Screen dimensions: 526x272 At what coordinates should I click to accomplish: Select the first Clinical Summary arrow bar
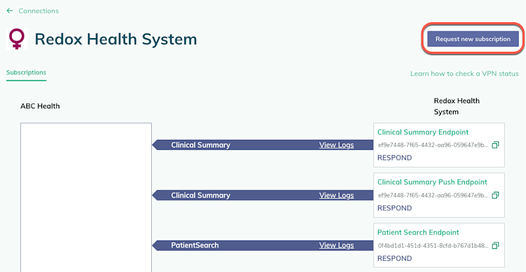(x=262, y=145)
